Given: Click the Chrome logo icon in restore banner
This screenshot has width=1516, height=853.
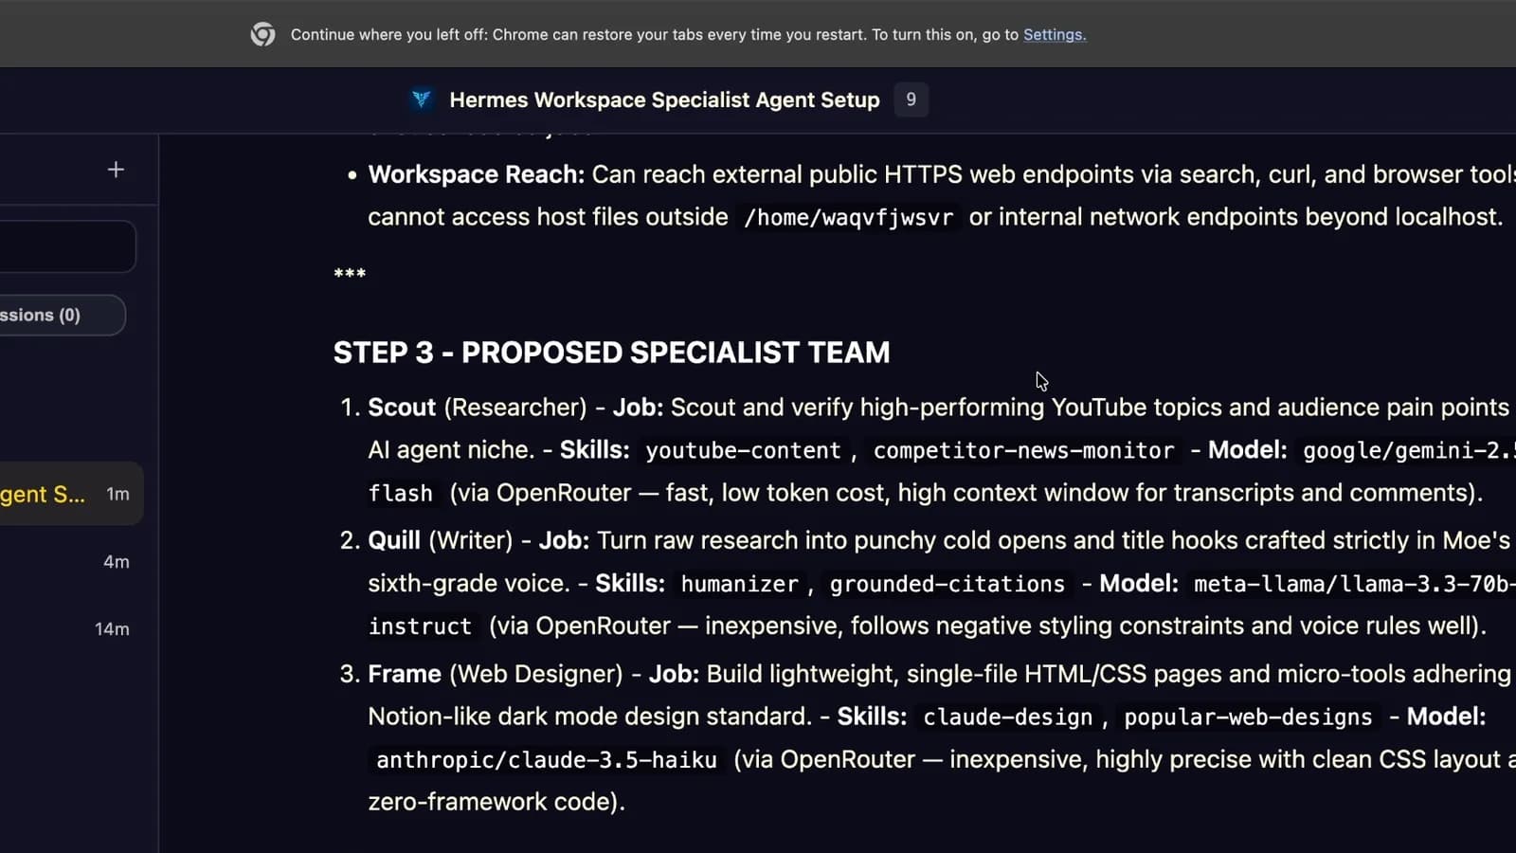Looking at the screenshot, I should 262,34.
